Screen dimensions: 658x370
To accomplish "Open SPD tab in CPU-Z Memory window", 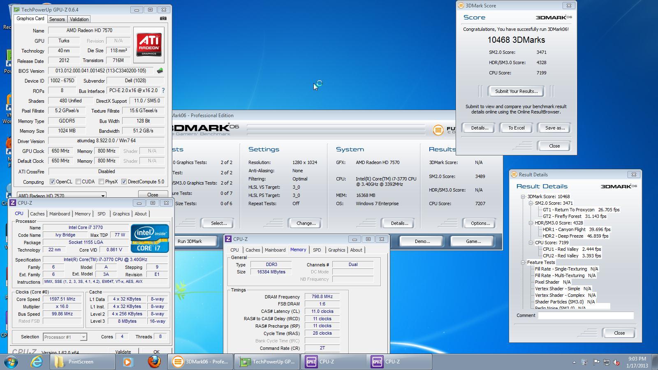I will pyautogui.click(x=317, y=250).
